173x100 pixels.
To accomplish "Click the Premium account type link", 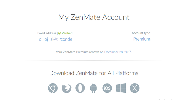I will coord(142,39).
